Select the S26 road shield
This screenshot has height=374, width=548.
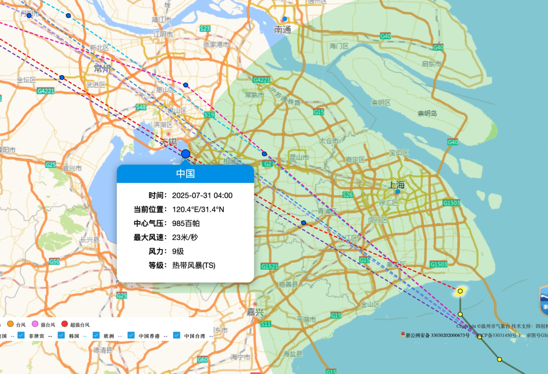(348, 195)
